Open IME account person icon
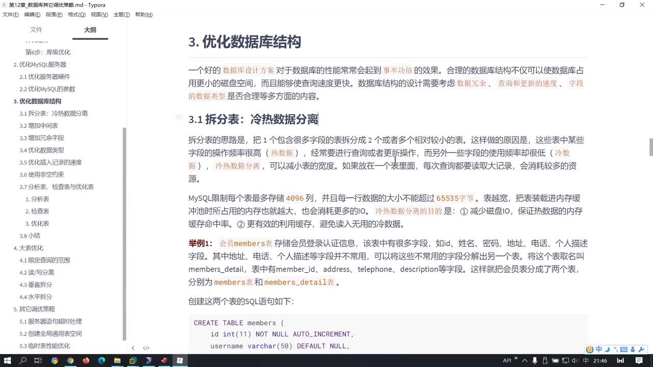Viewport: 653px width, 367px height. click(x=632, y=349)
